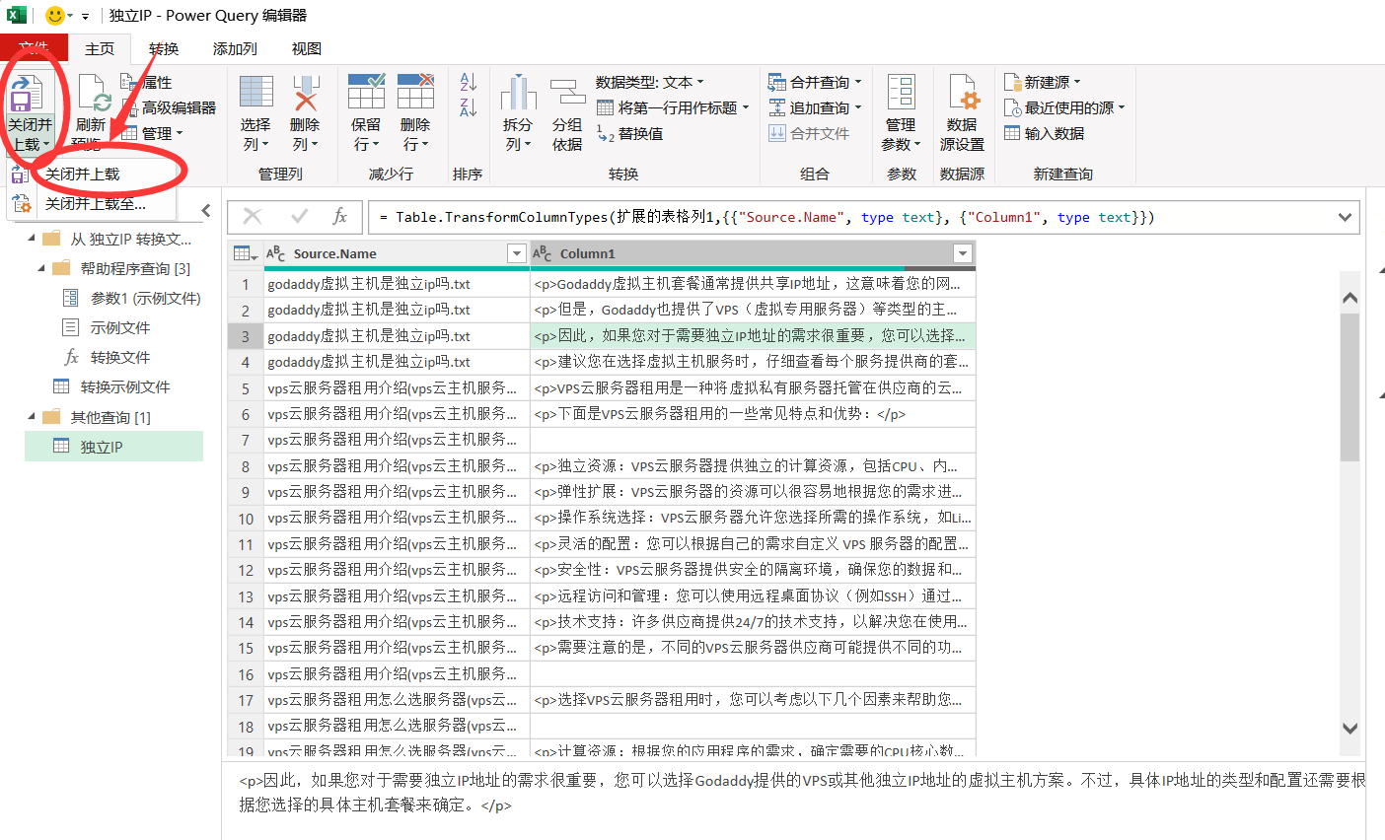This screenshot has width=1385, height=840.
Task: Open the 高级编辑器 (Advanced Editor)
Action: coord(169,107)
